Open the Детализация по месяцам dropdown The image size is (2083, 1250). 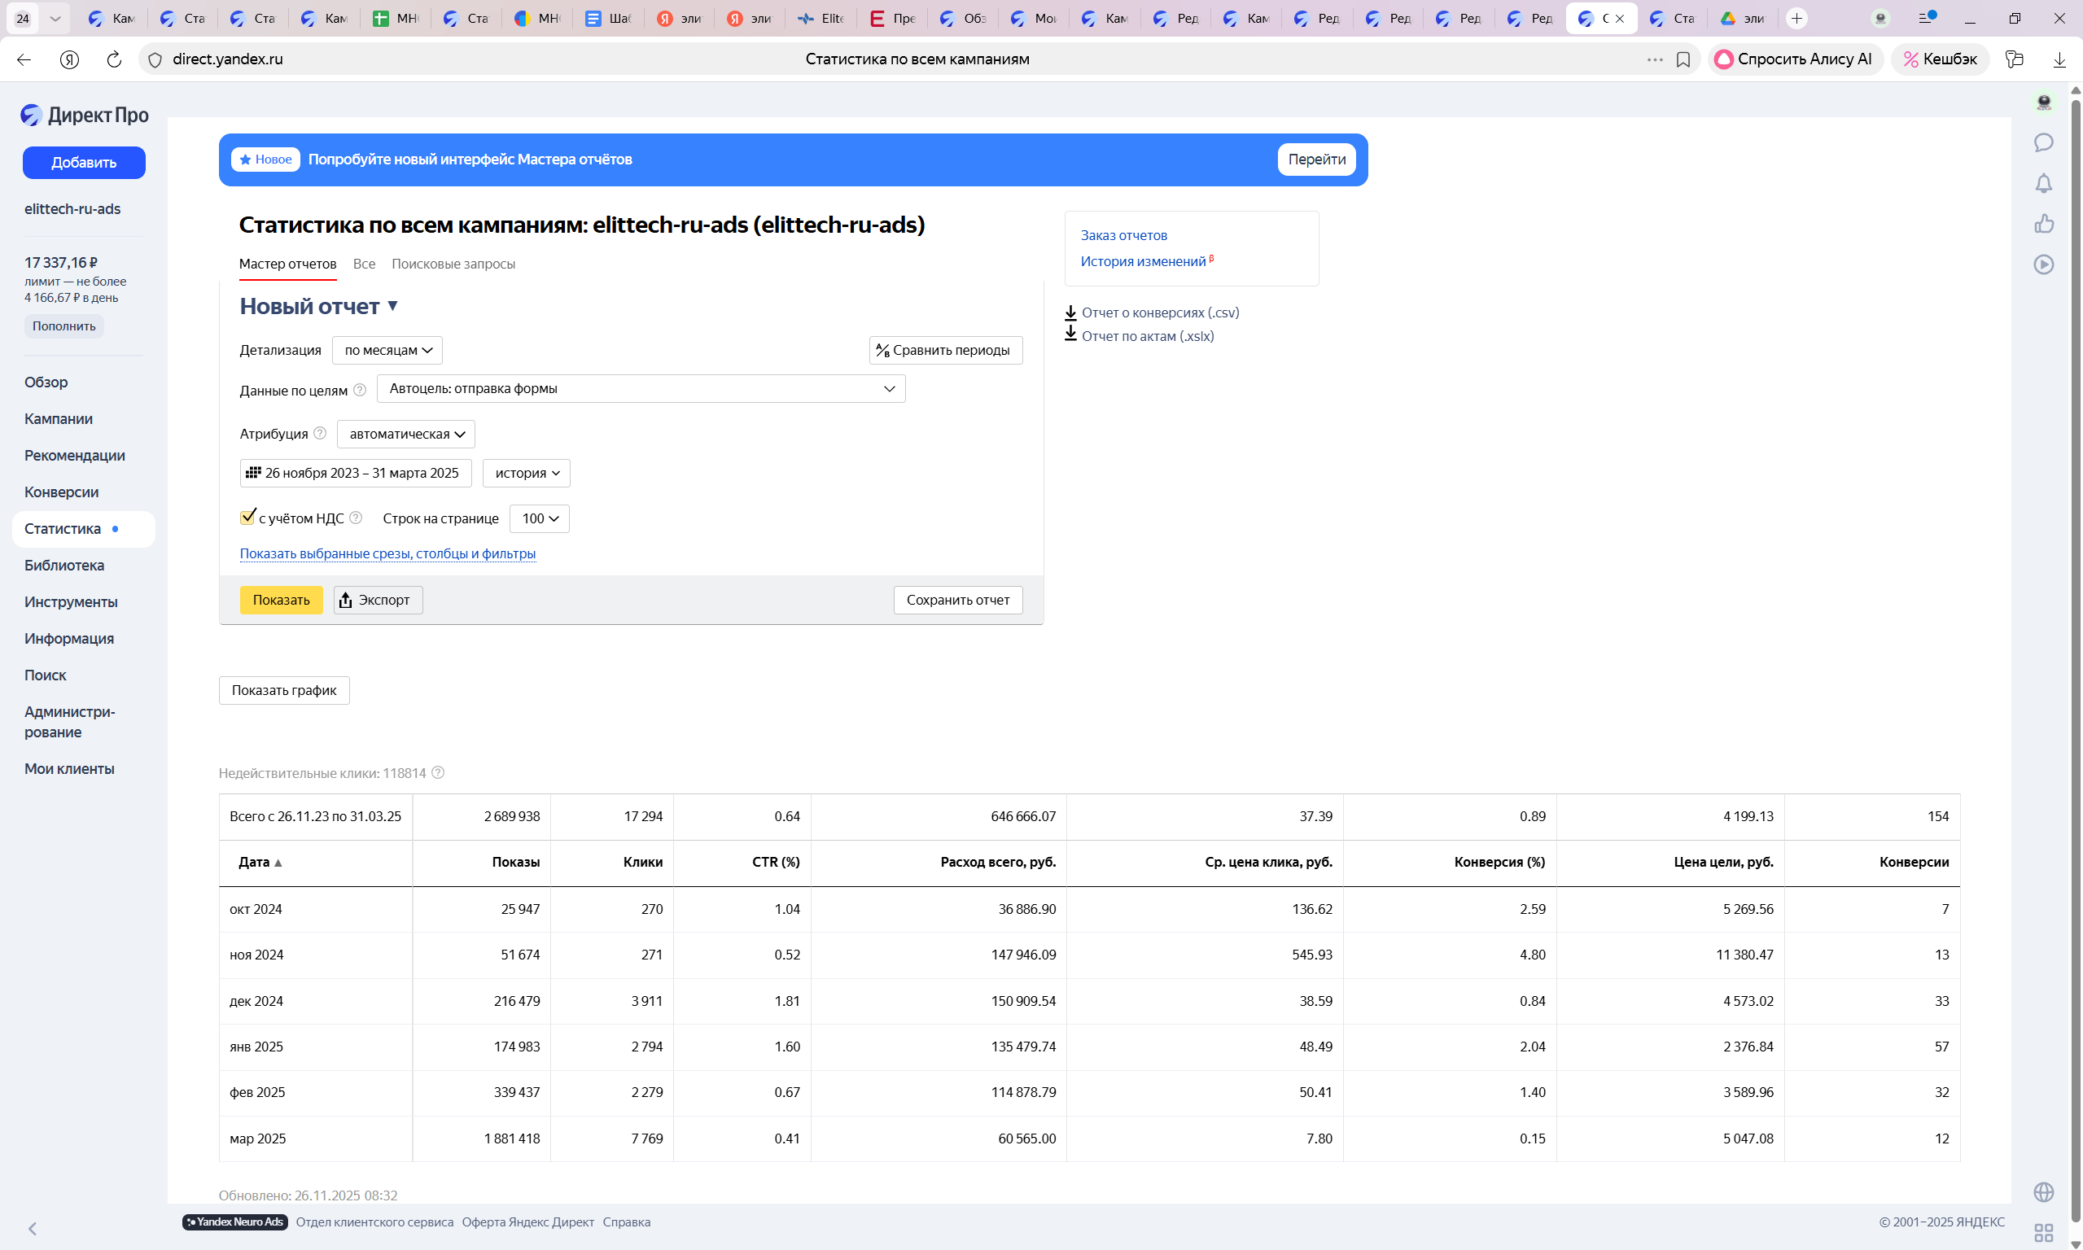point(387,351)
